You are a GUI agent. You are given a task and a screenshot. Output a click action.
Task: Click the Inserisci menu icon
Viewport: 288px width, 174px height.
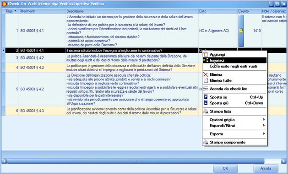[206, 60]
